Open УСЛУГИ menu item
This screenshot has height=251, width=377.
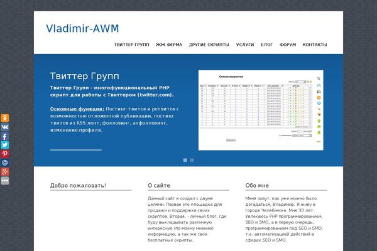pyautogui.click(x=245, y=45)
